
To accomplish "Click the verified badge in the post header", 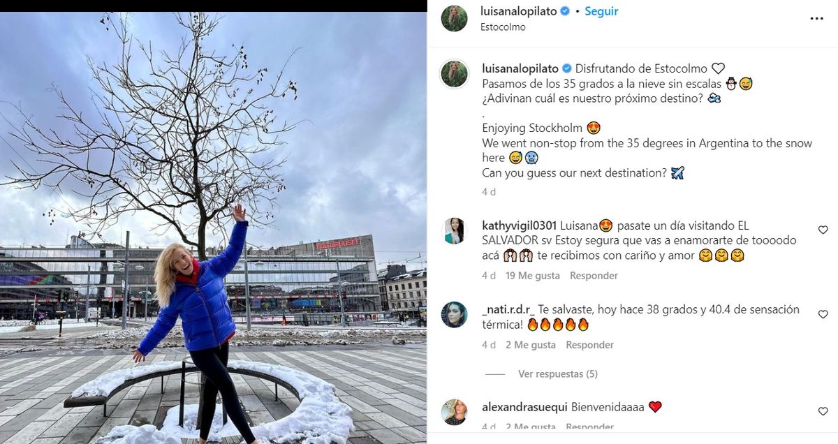I will (x=566, y=11).
